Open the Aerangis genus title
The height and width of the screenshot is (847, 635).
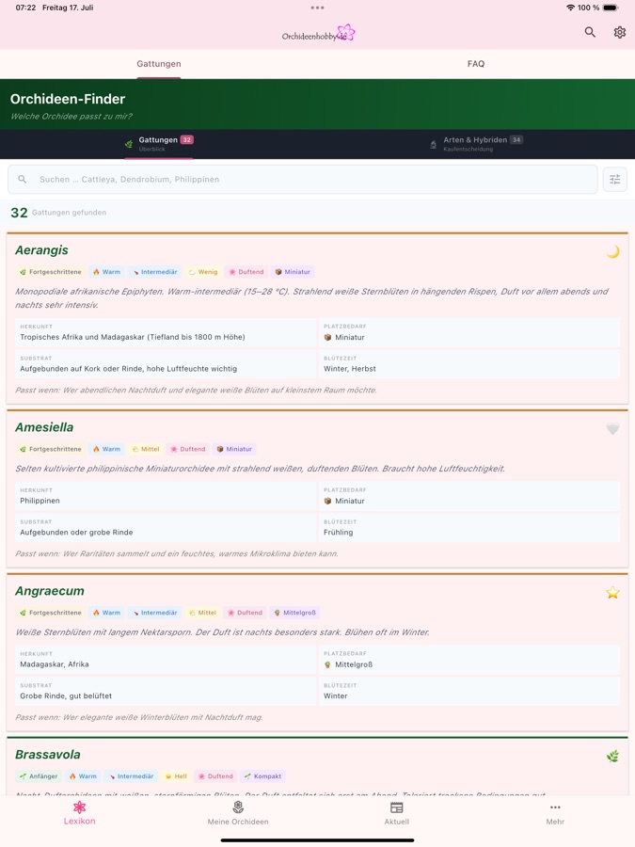click(x=41, y=250)
